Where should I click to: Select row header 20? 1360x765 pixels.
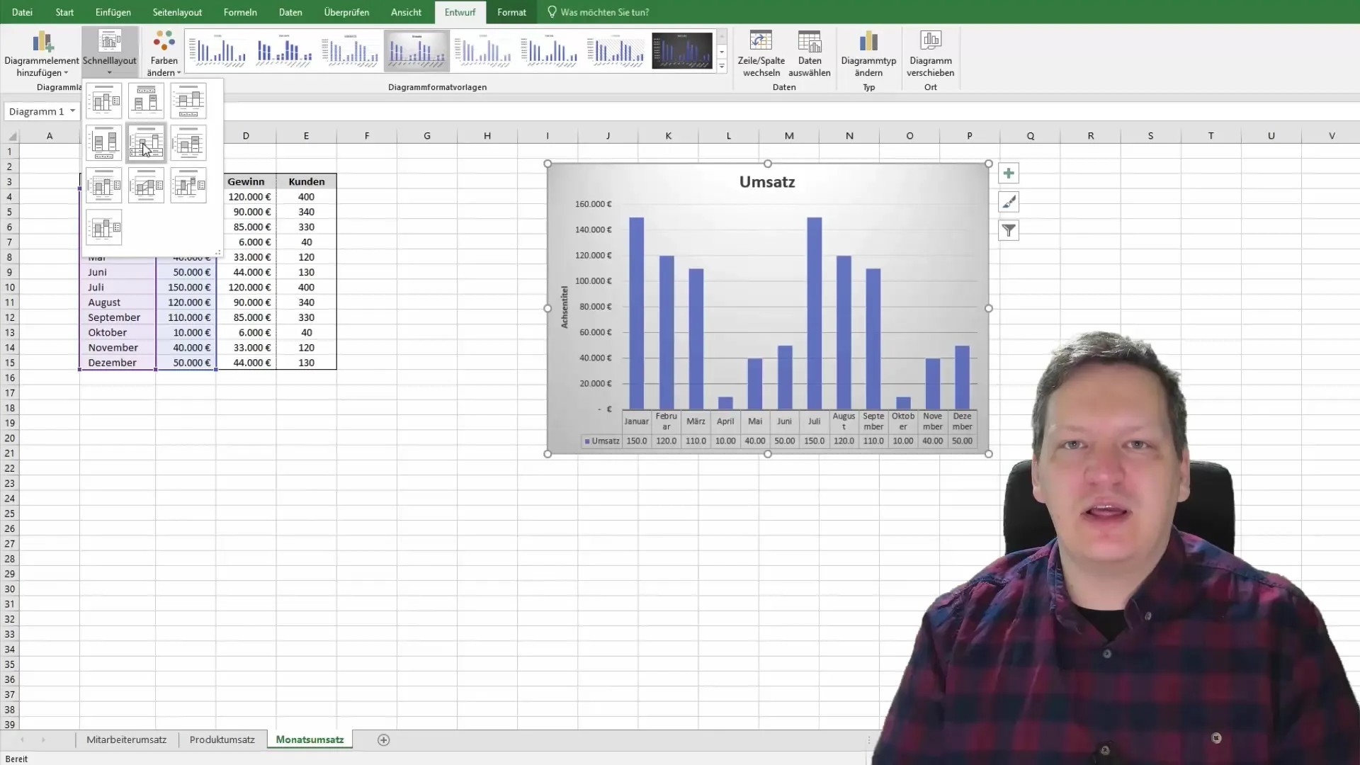[10, 438]
